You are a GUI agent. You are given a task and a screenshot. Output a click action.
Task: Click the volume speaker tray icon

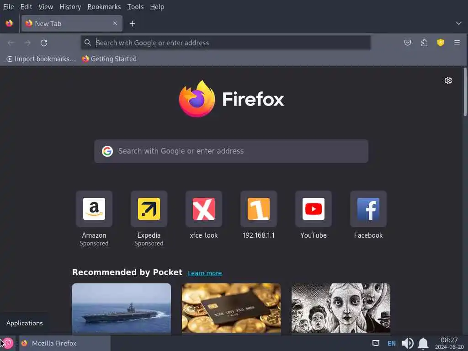[x=407, y=343]
